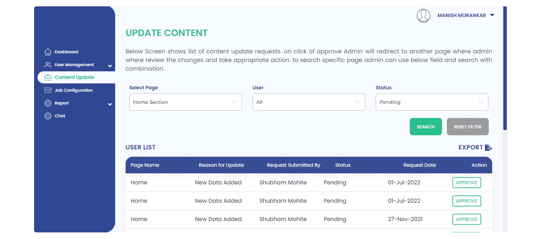Click the MANISH MORANKAR username
This screenshot has height=239, width=541.
[x=461, y=15]
